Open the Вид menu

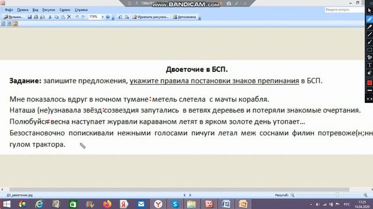tap(36, 10)
